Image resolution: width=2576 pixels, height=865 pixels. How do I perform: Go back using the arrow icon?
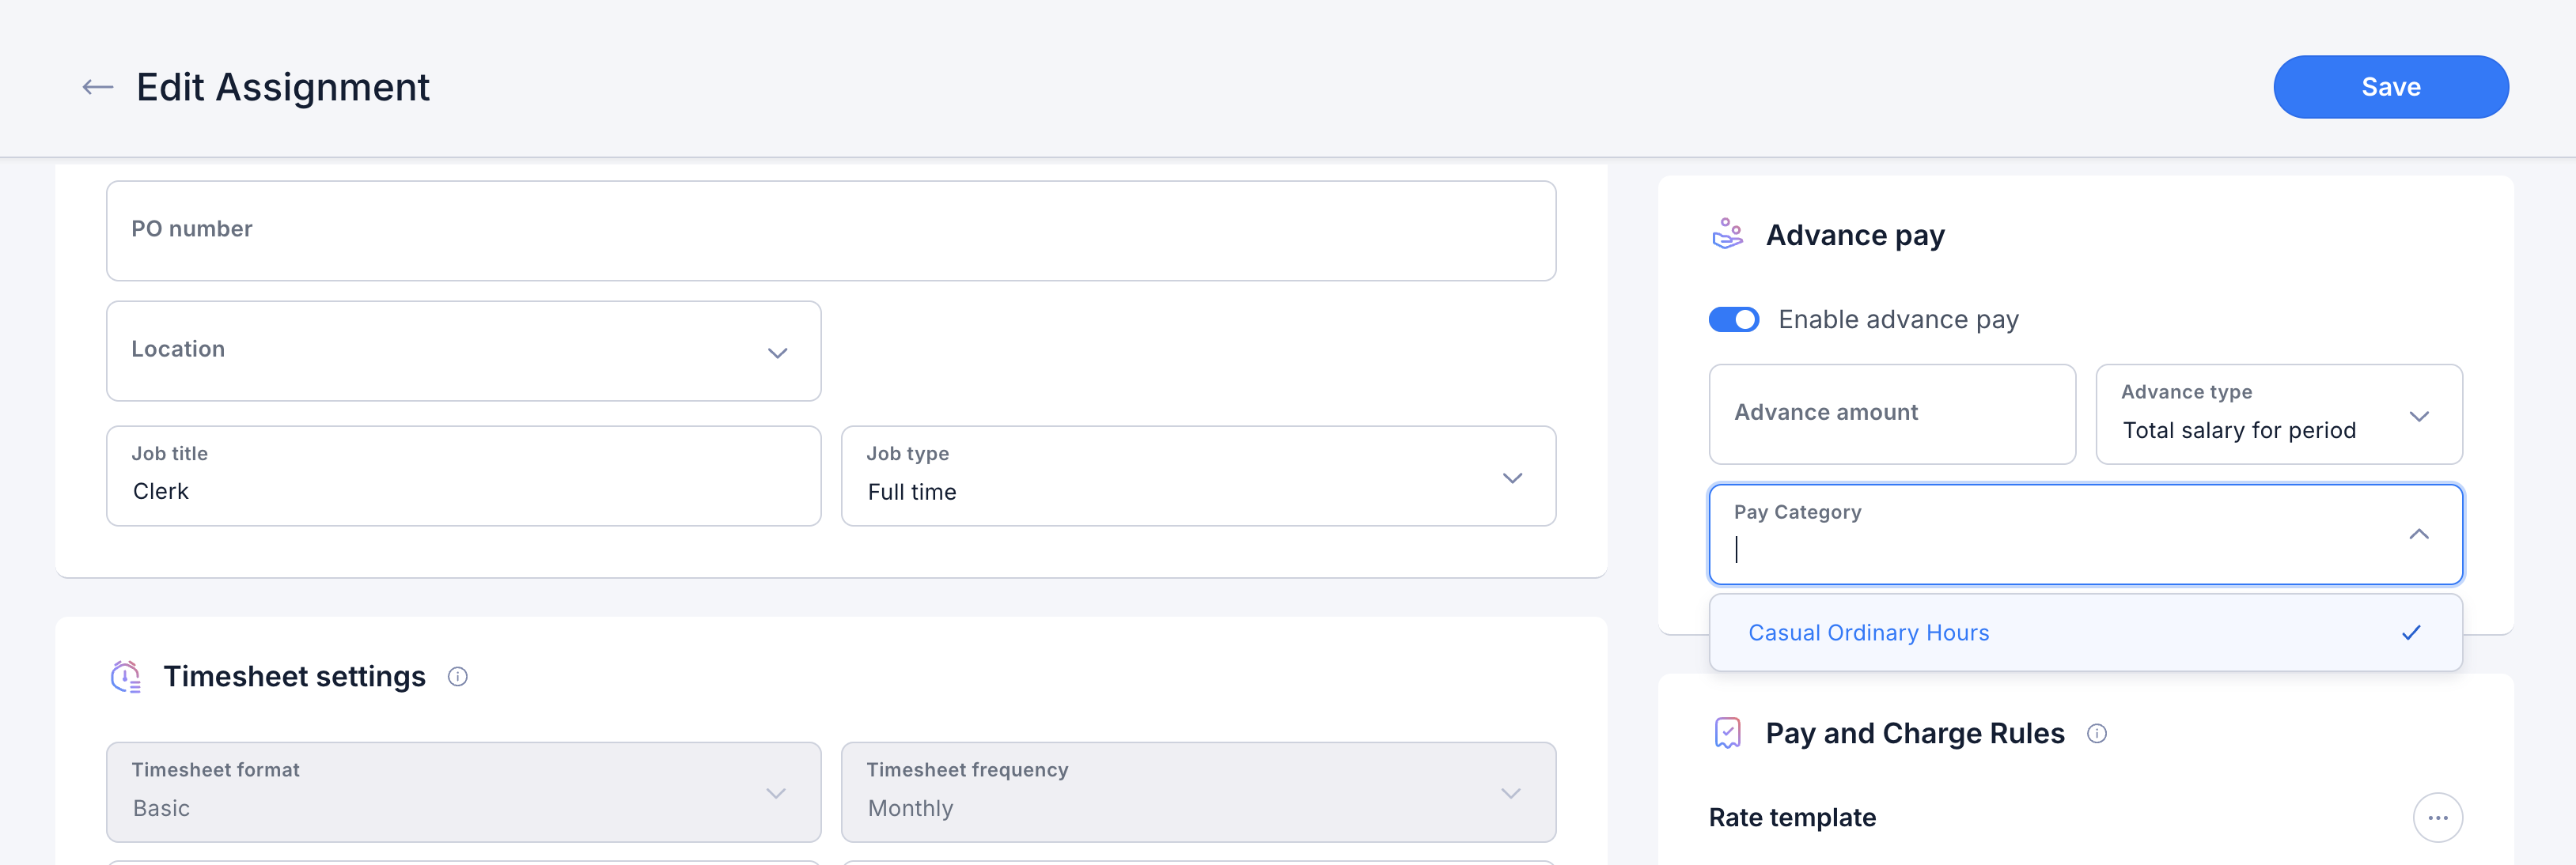[97, 88]
